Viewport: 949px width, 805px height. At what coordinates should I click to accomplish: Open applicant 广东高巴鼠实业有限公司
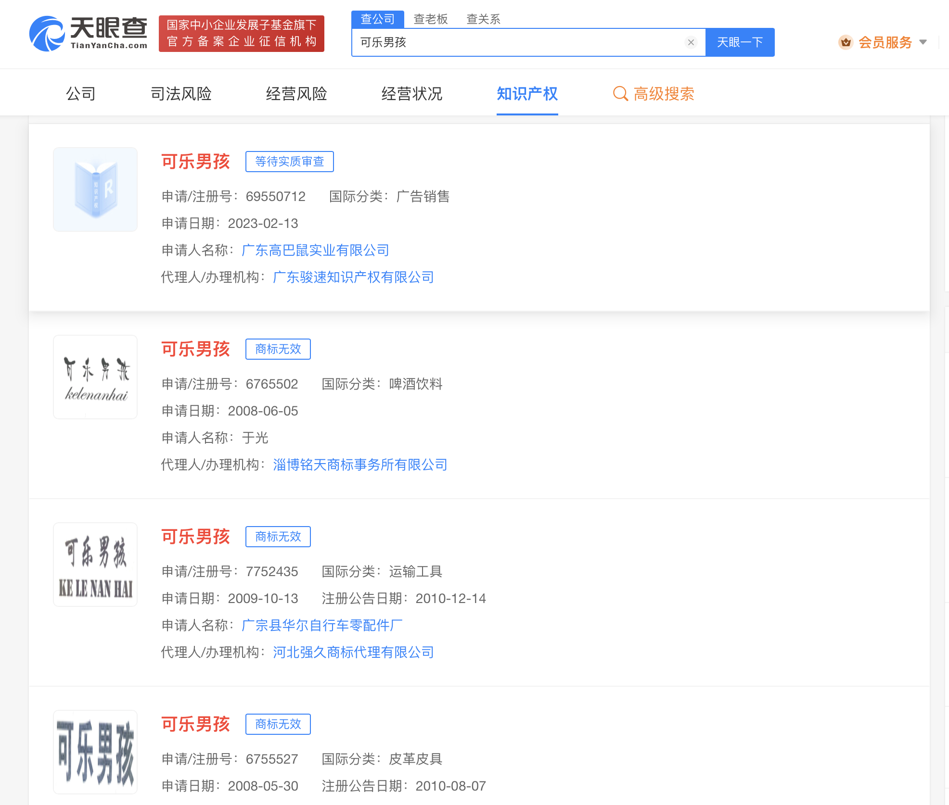(316, 250)
